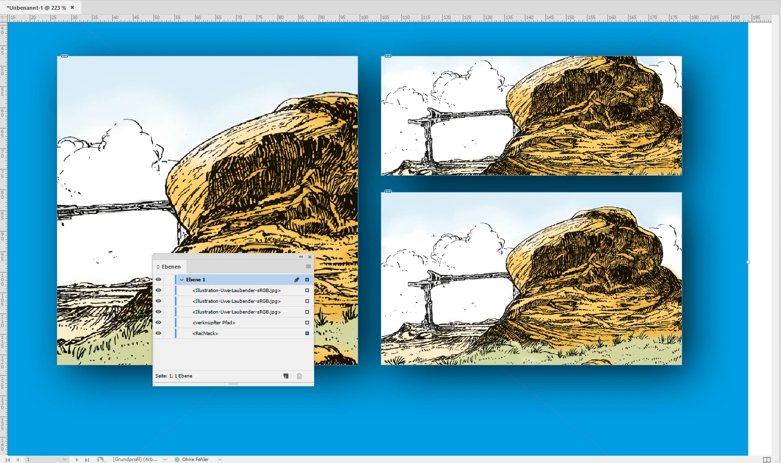Collapse the Ebene 1 layer chevron

(182, 280)
